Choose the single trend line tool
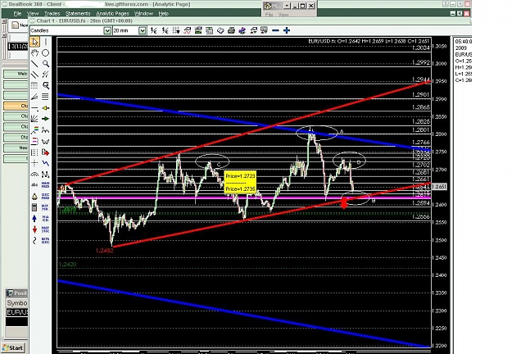Viewport: 512px width, 354px height. pos(34,63)
